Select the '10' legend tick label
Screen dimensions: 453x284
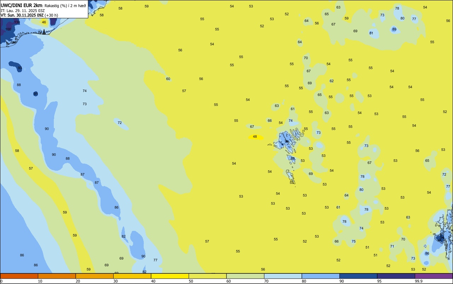(40, 281)
